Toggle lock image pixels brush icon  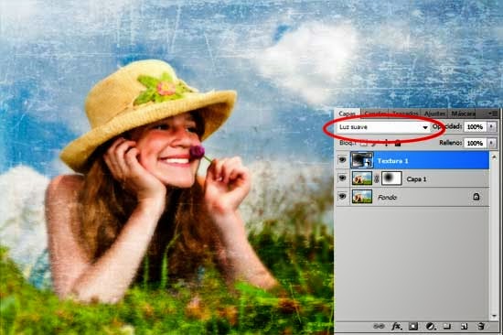[375, 143]
